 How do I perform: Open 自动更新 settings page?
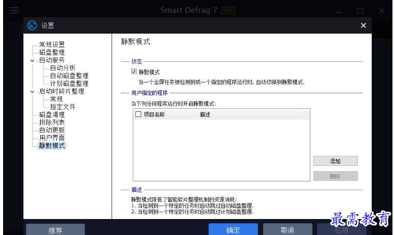(x=52, y=130)
